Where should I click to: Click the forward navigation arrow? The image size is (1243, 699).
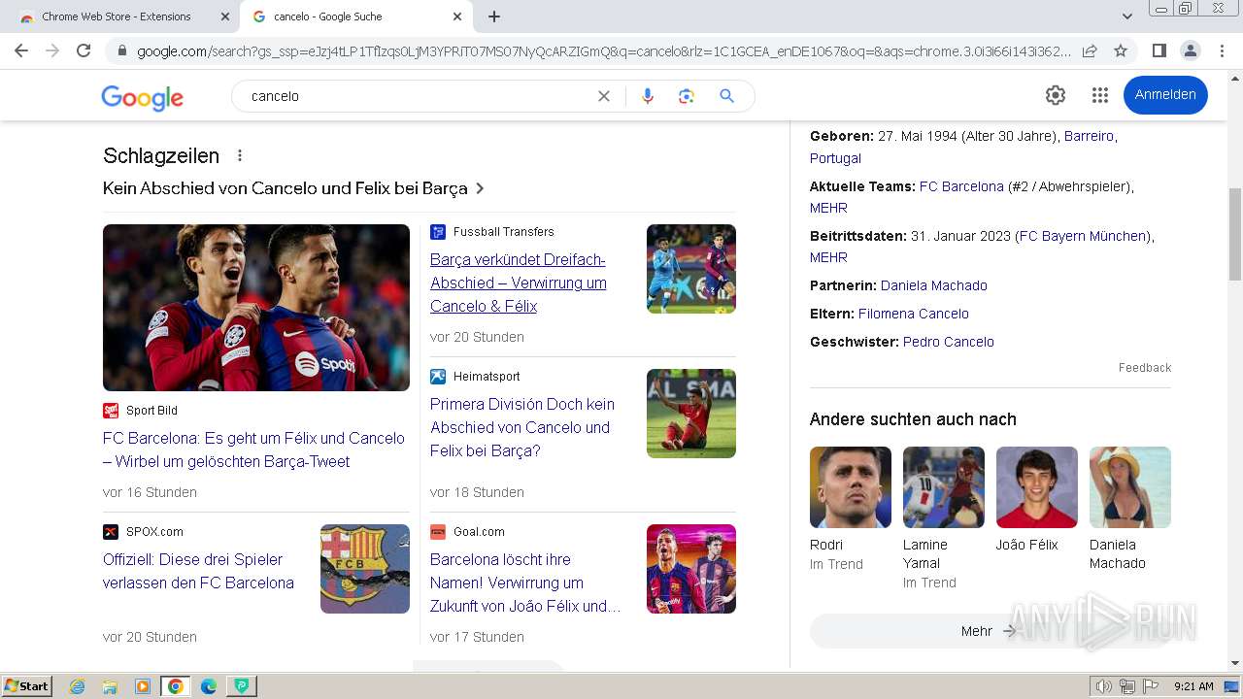point(52,50)
